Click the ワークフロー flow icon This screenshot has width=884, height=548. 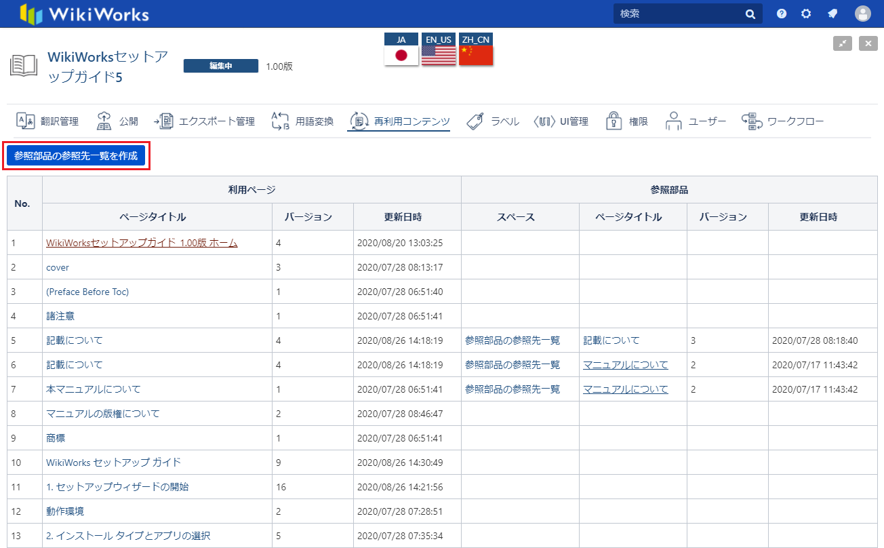[x=752, y=121]
